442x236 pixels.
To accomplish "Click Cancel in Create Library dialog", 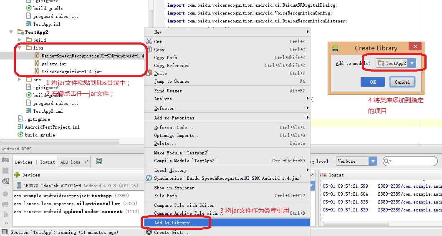I will point(402,82).
